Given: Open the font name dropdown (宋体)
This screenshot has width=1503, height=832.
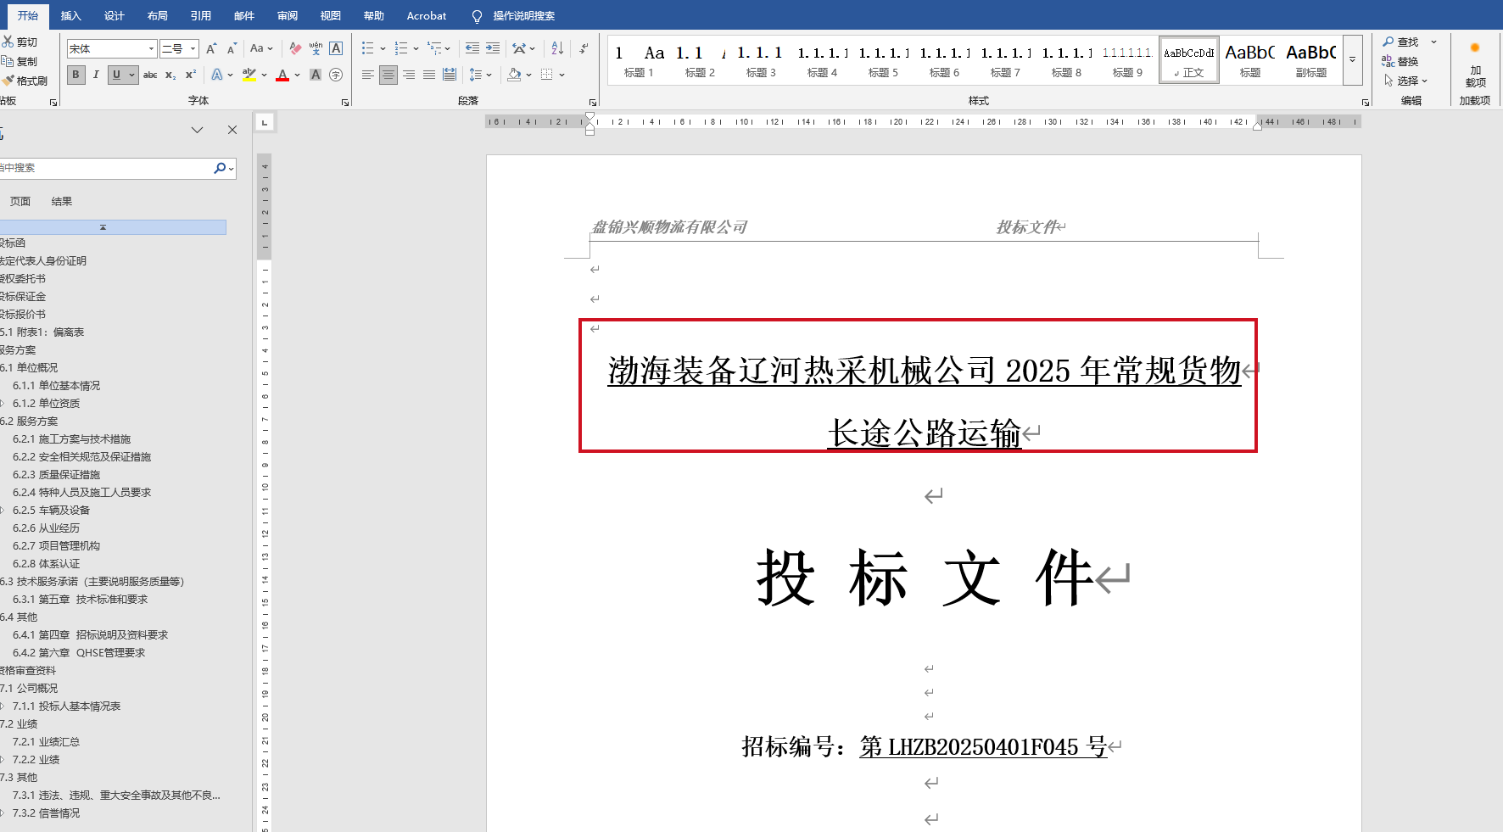Looking at the screenshot, I should pos(152,49).
